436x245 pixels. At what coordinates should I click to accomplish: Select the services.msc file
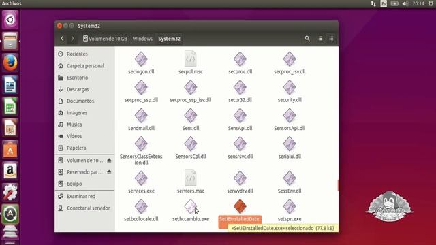[x=191, y=182]
